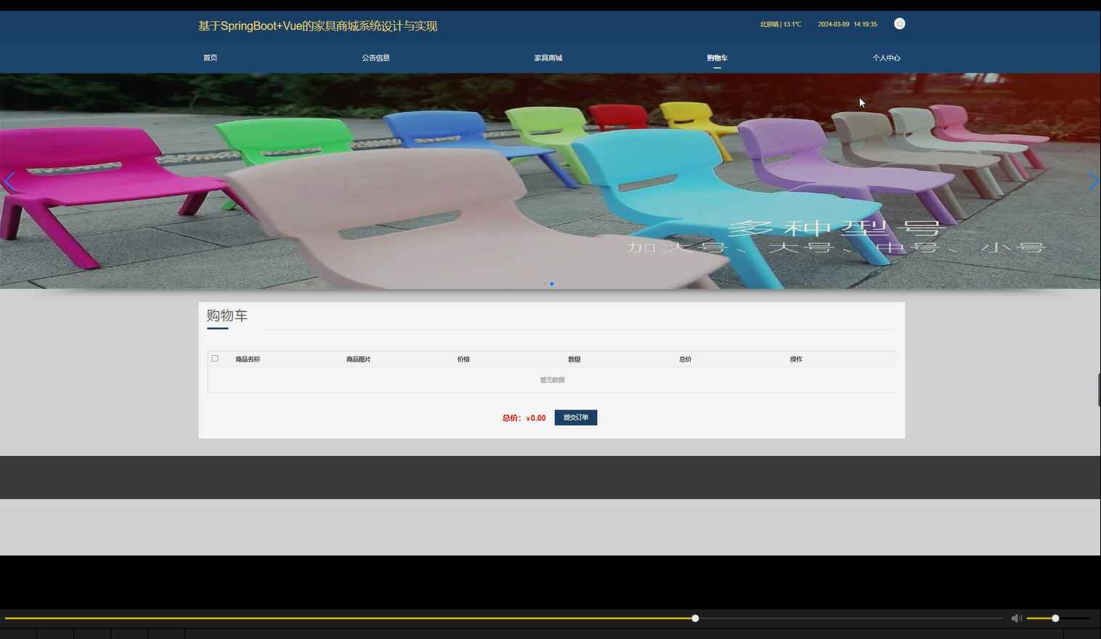The width and height of the screenshot is (1101, 639).
Task: Select 购物车 shopping cart navigation item
Action: point(717,58)
